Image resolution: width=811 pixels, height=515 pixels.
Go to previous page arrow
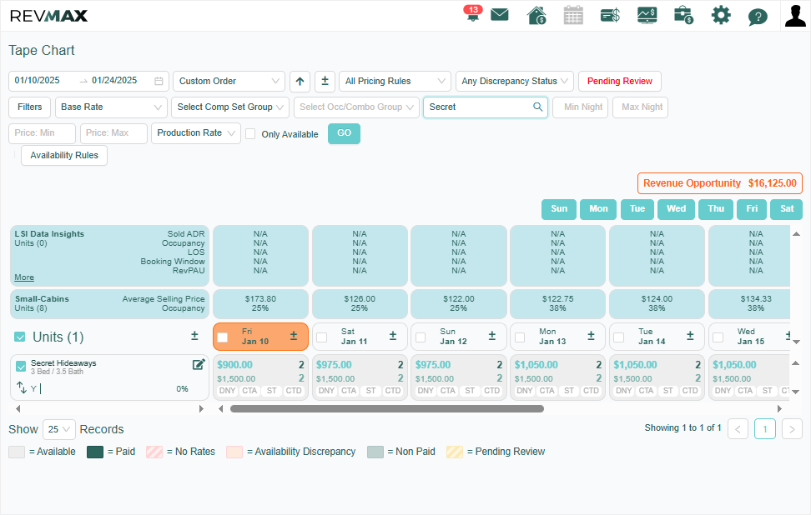(x=738, y=429)
